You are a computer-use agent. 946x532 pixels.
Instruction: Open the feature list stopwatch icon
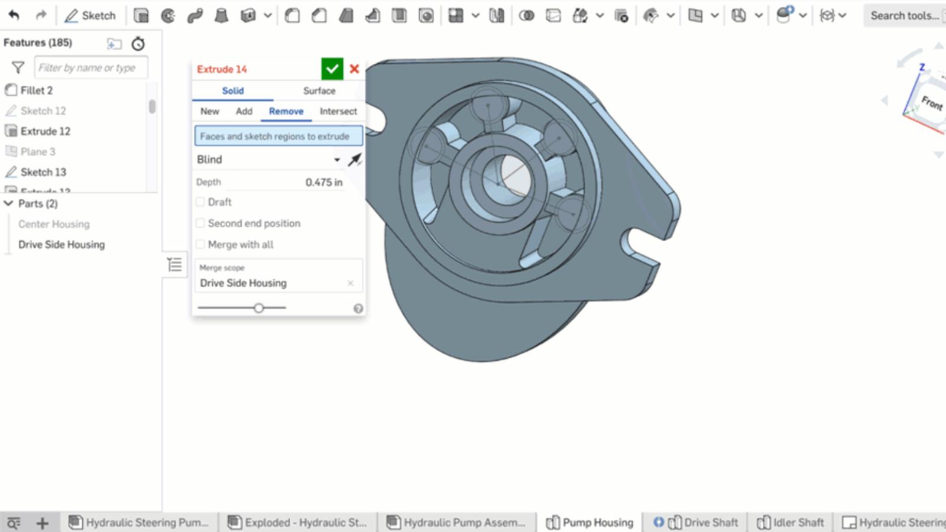tap(138, 43)
